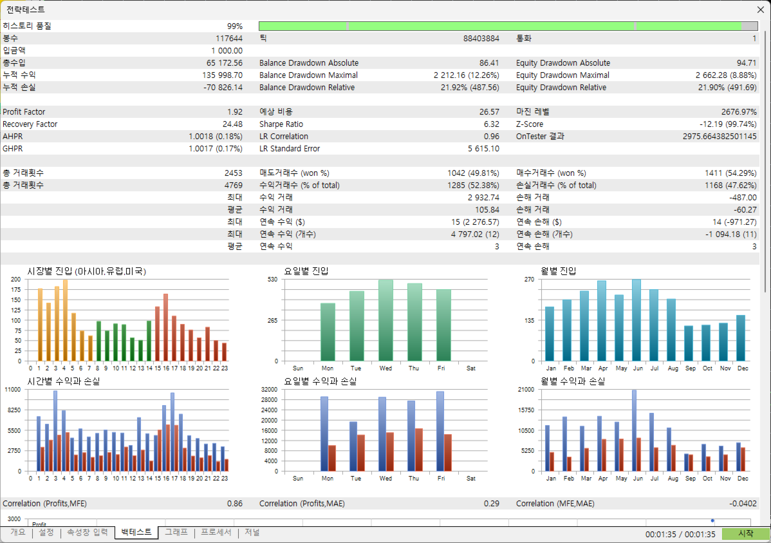Image resolution: width=771 pixels, height=543 pixels.
Task: Open the 설정 tab
Action: (46, 533)
